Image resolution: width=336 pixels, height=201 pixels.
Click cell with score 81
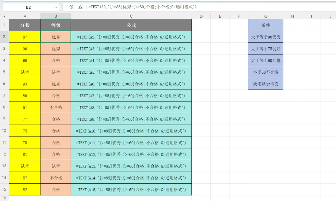pyautogui.click(x=25, y=154)
